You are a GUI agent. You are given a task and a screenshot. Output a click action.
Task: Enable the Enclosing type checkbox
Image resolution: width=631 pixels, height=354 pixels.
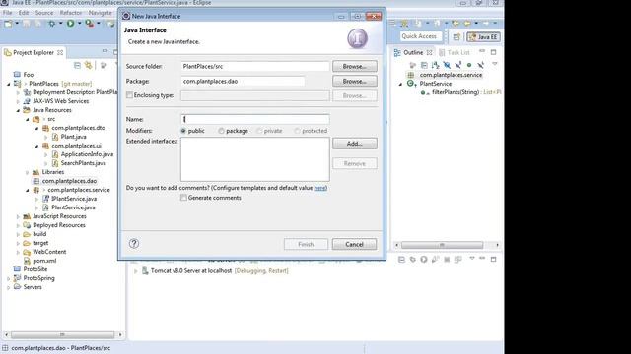tap(129, 95)
